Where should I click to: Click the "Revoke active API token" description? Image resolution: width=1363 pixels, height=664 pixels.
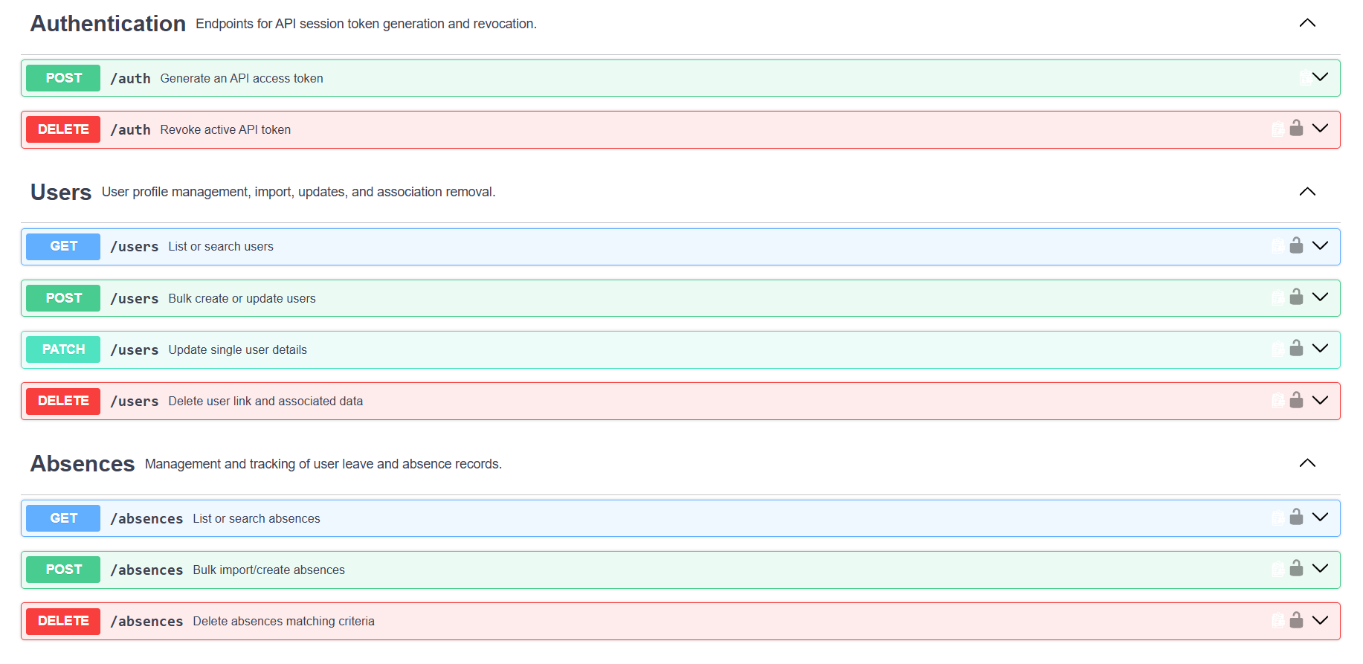coord(225,129)
